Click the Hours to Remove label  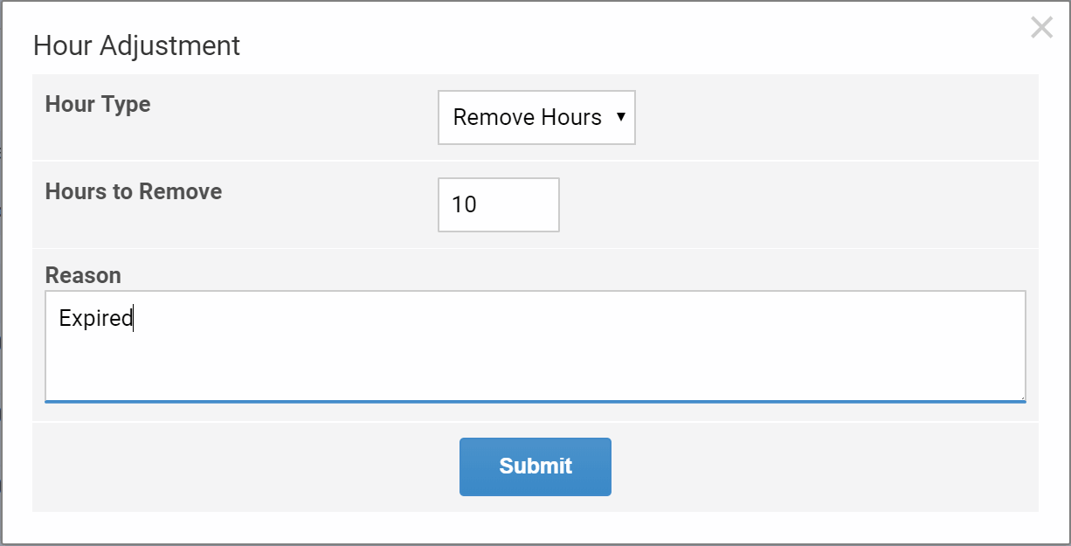tap(134, 191)
